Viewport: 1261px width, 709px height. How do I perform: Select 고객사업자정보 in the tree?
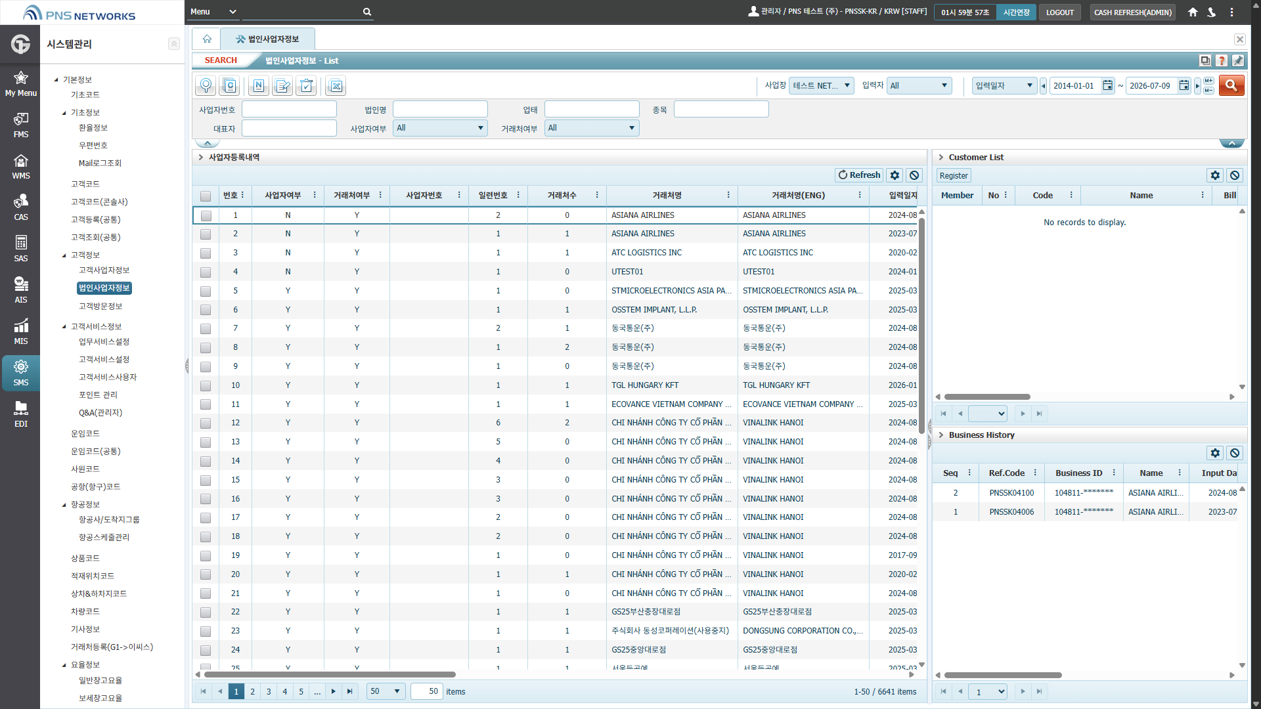[x=104, y=270]
